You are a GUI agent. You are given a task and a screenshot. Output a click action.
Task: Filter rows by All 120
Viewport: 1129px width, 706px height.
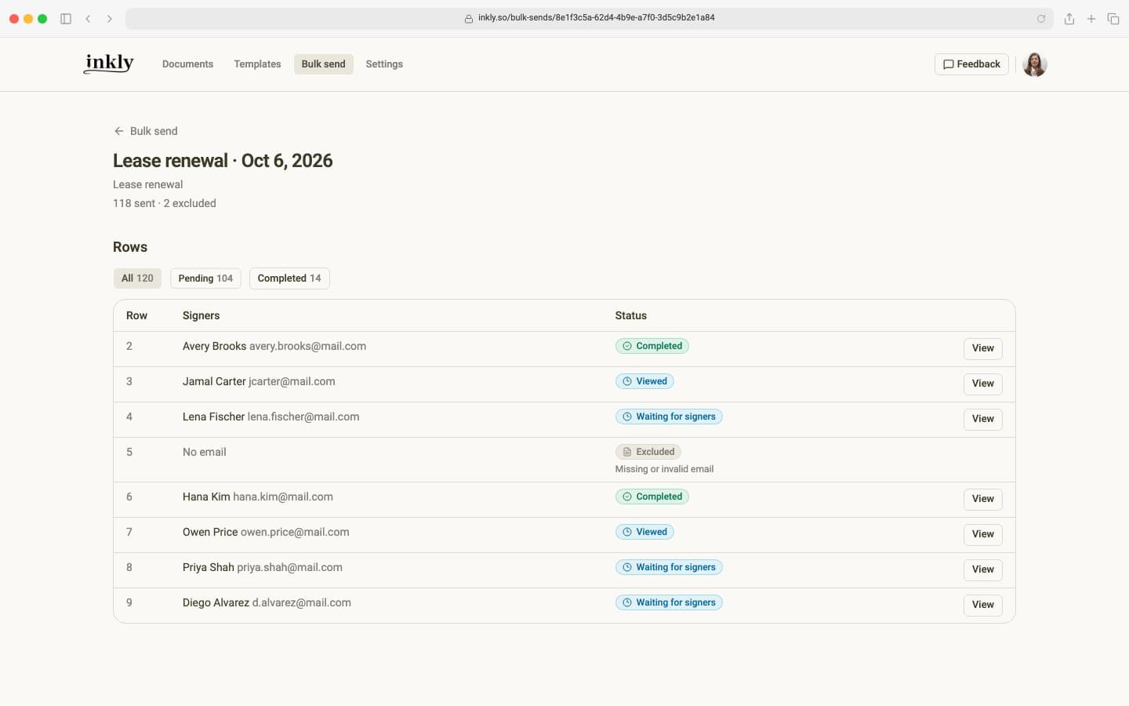[137, 278]
